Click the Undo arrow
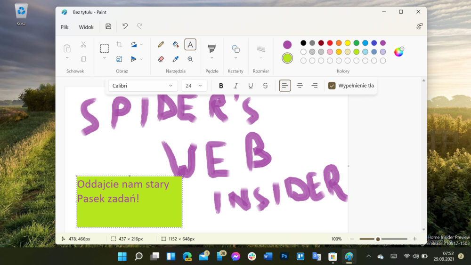471x265 pixels. coord(125,26)
